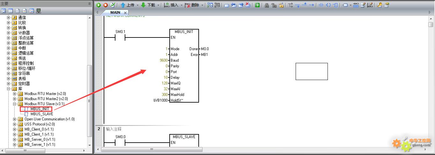
Task: Click the POU comments icon
Action: click(x=363, y=5)
